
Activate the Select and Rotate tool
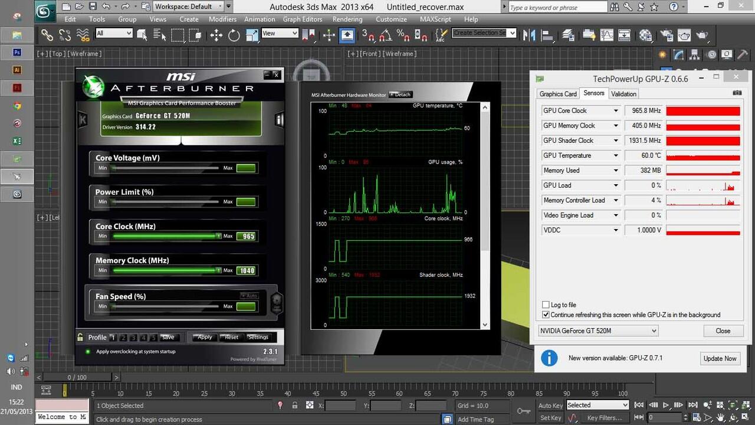234,35
